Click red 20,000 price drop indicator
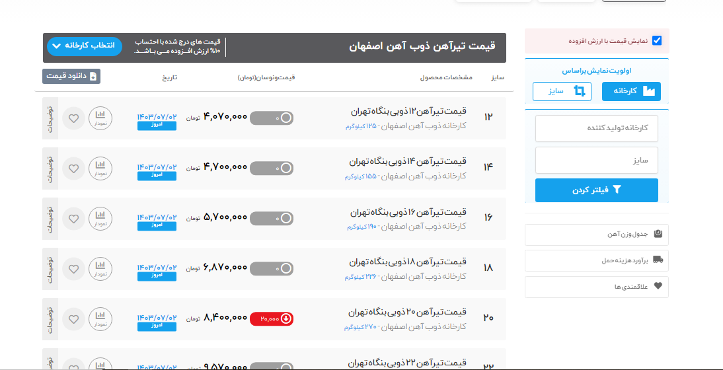 coord(272,318)
